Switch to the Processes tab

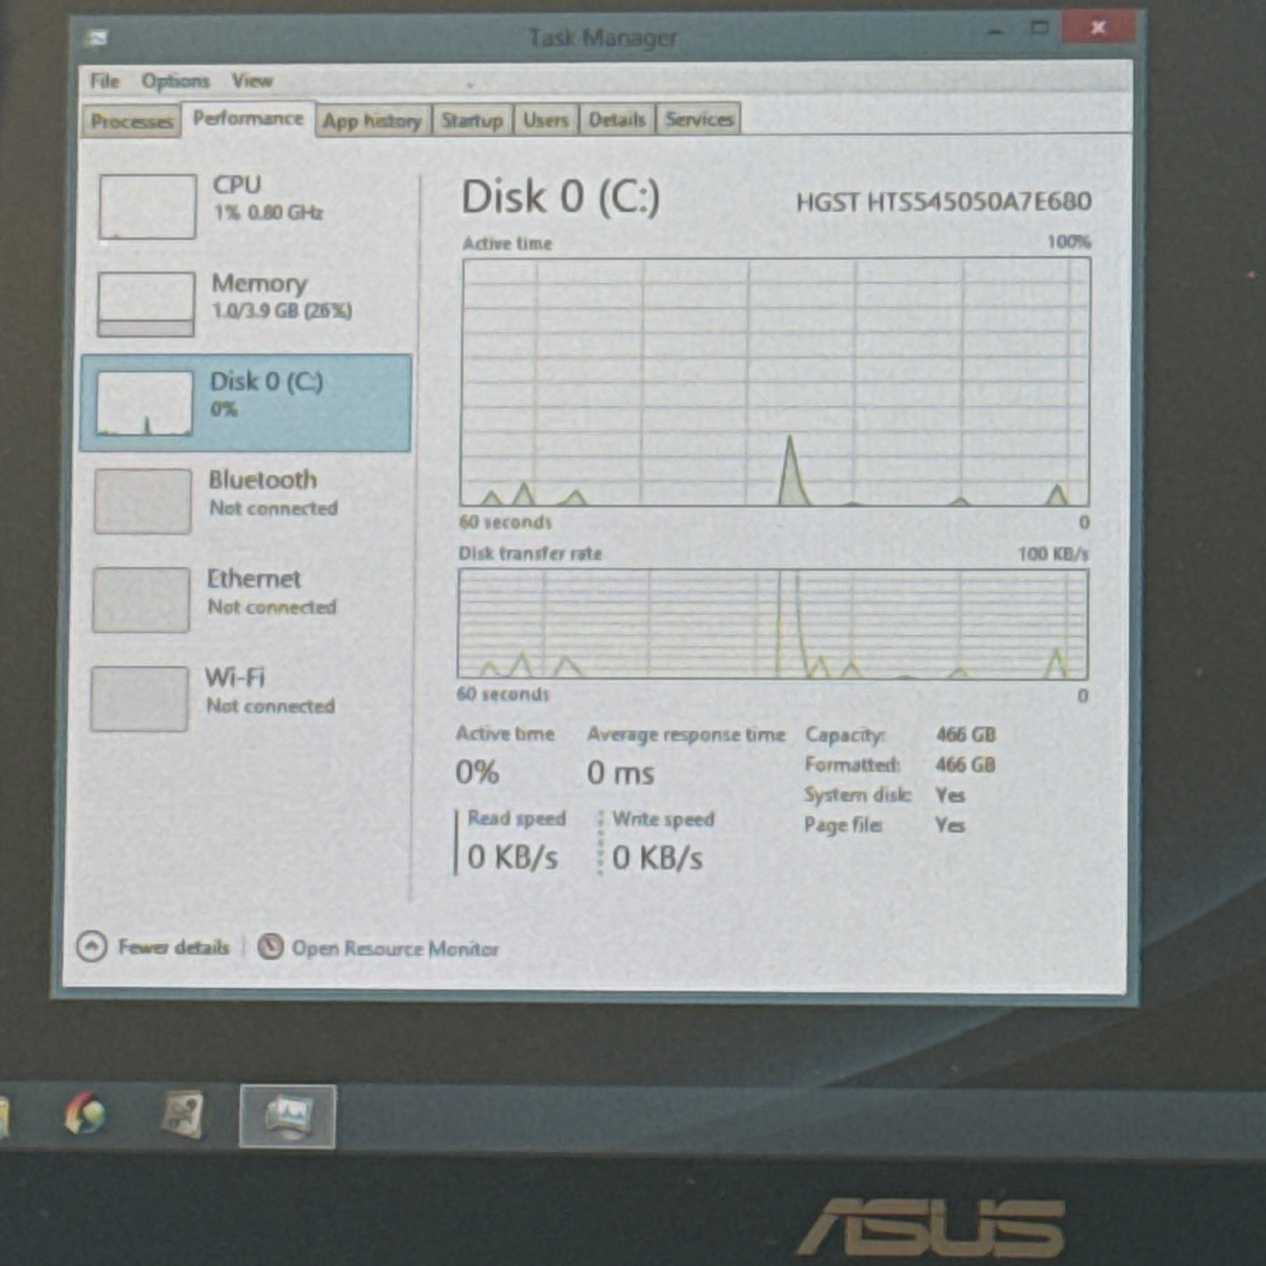tap(132, 121)
